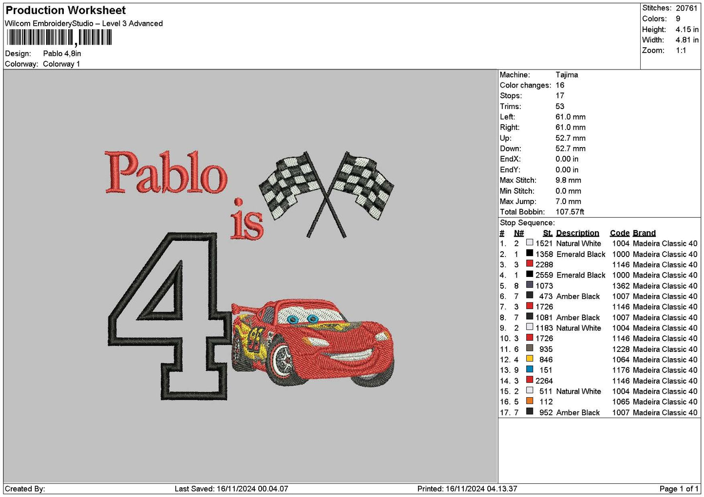Click the 'Production Worksheet' title

tap(65, 10)
